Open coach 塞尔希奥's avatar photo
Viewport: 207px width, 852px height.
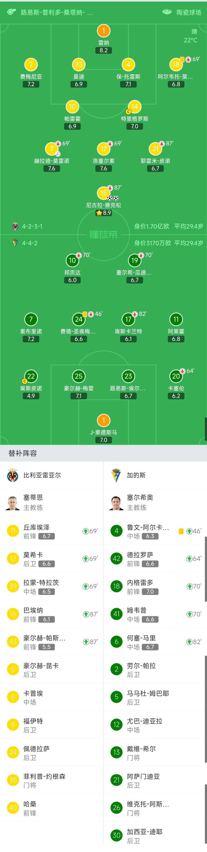116,502
